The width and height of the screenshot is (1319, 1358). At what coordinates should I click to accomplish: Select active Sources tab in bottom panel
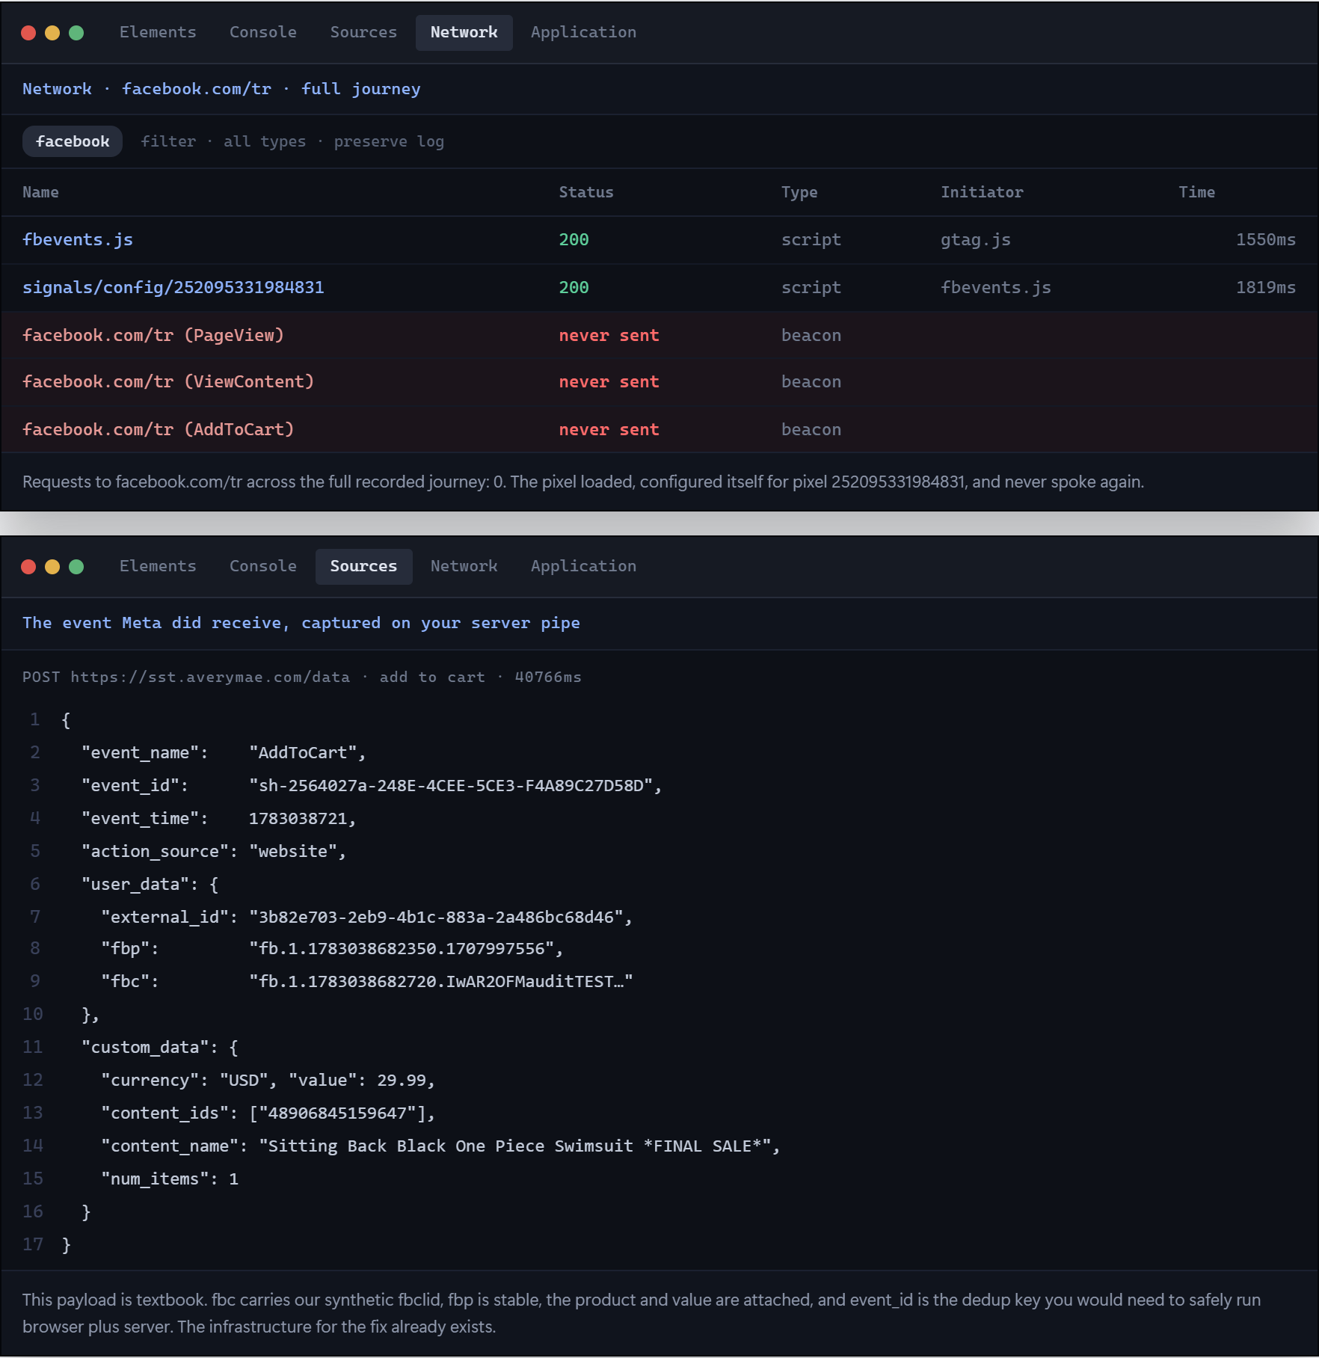(x=363, y=566)
